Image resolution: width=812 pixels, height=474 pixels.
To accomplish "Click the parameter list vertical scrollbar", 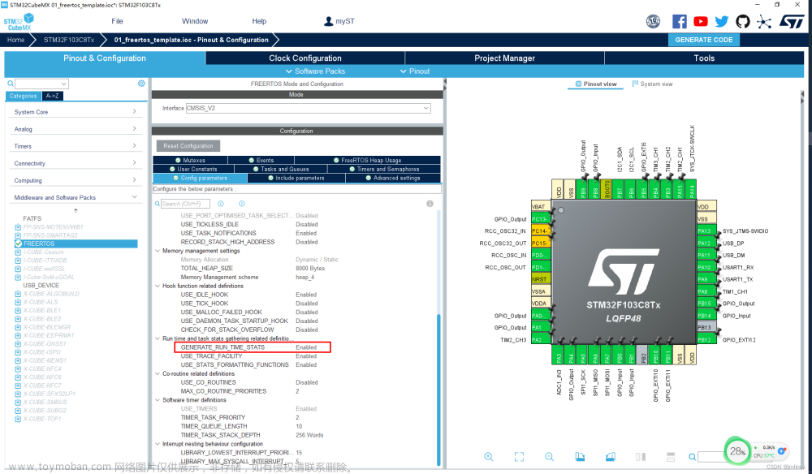I will [x=438, y=390].
